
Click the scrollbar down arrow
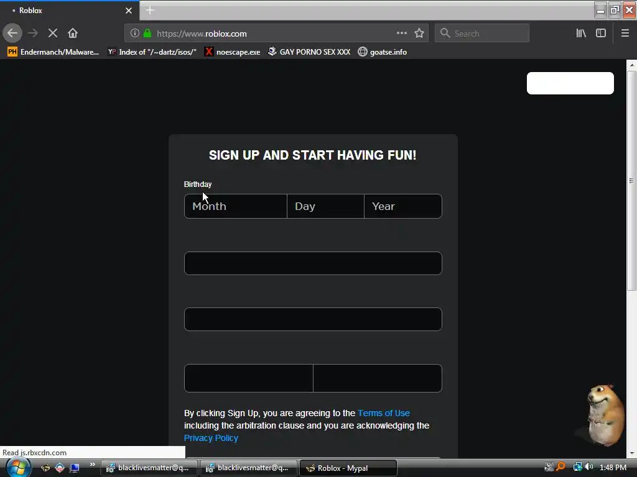(631, 453)
